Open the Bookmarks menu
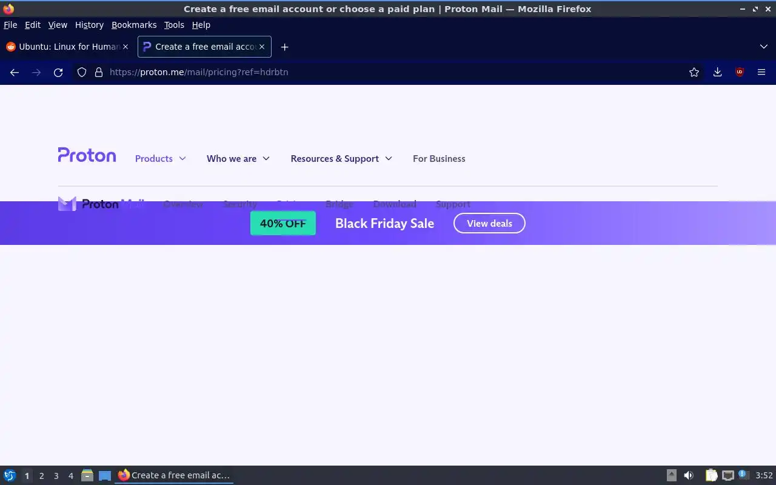 (134, 25)
